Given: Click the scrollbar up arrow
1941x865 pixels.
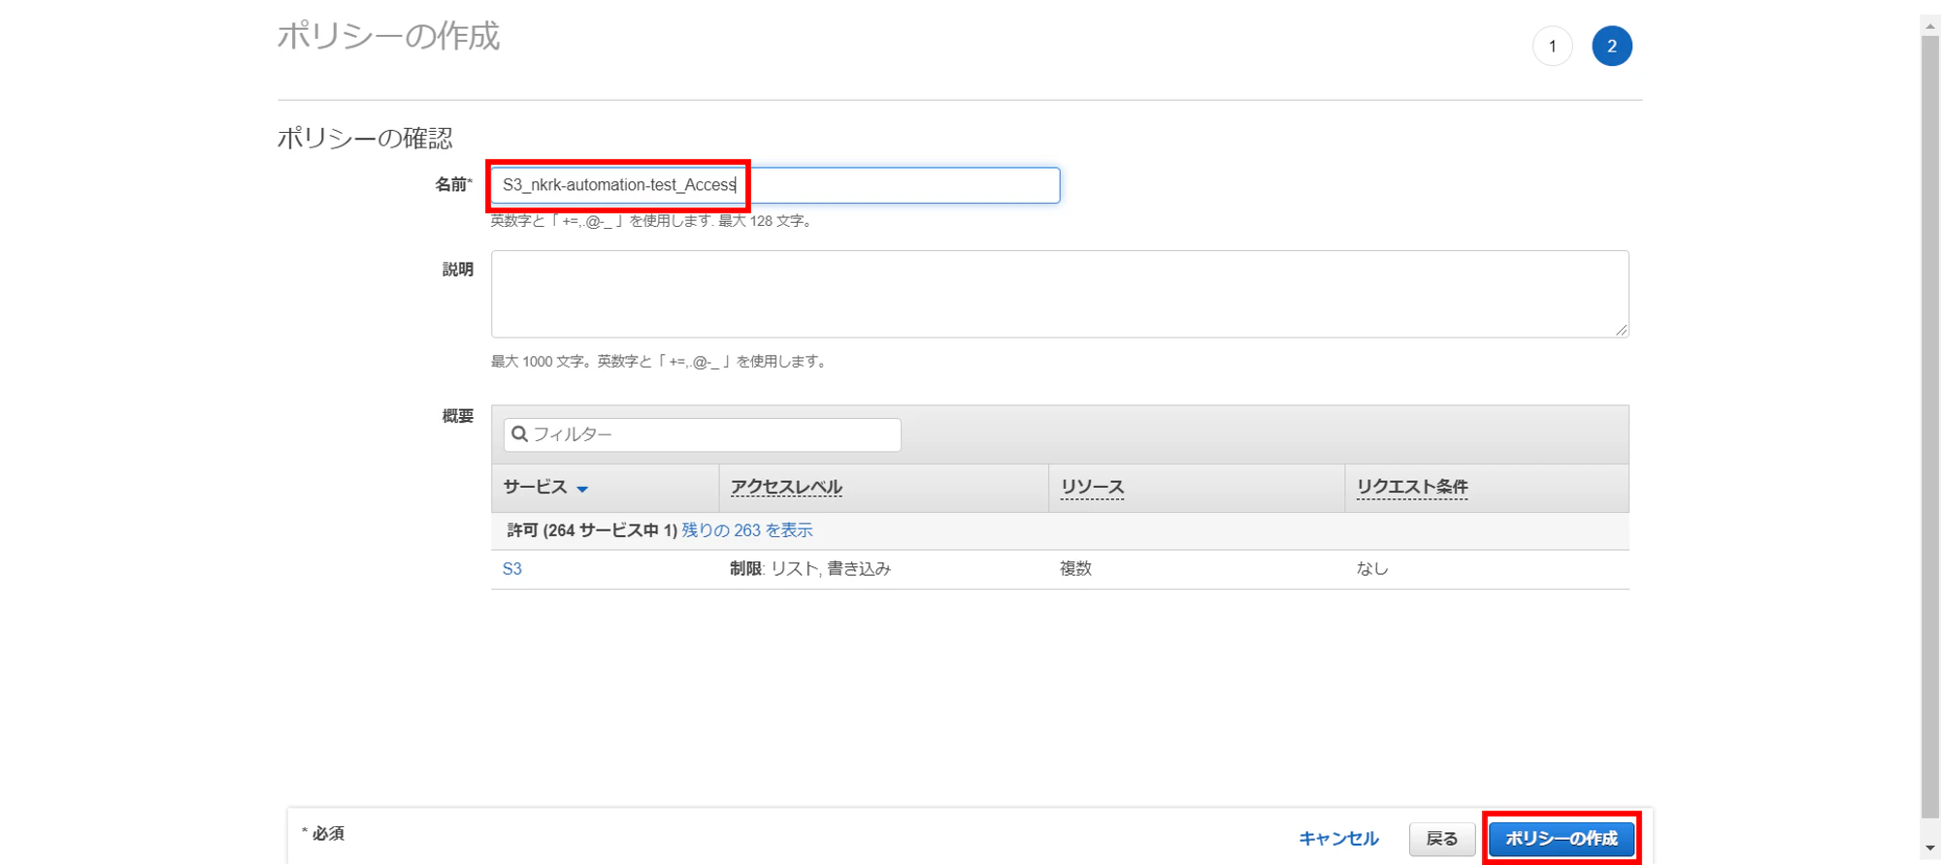Looking at the screenshot, I should pos(1930,26).
